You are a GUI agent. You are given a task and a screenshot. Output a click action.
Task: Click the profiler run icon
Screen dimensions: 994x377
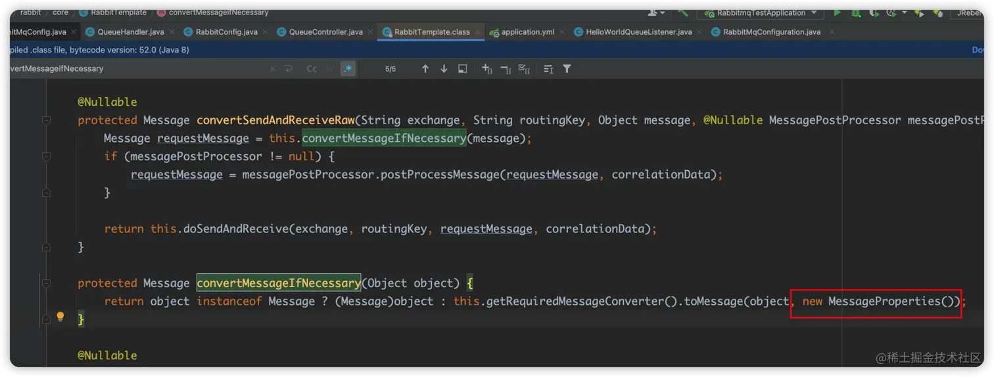click(891, 12)
